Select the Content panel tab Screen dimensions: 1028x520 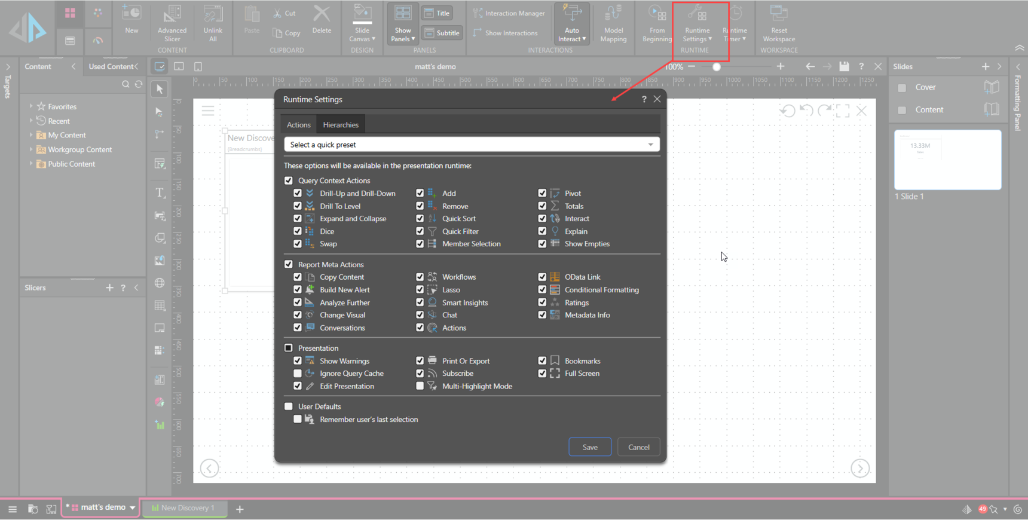(x=38, y=66)
